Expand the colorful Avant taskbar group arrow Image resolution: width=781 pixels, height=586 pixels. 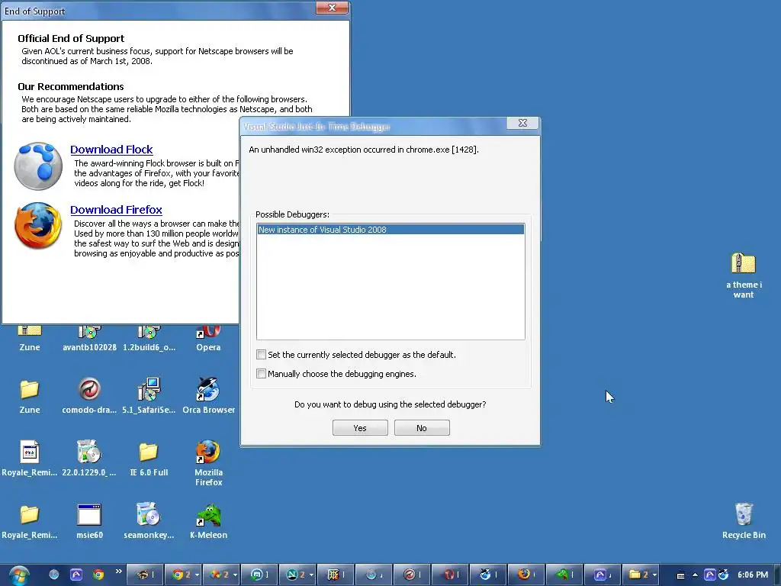pos(235,575)
